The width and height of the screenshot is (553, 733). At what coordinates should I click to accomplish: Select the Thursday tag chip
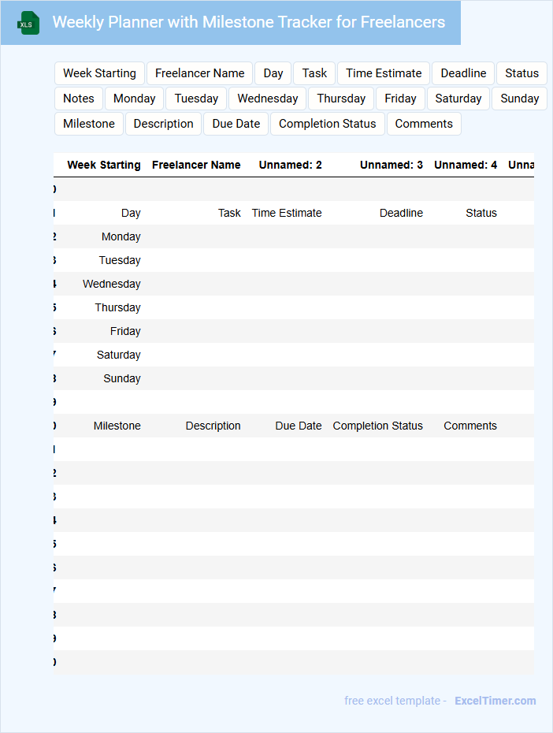[x=341, y=99]
